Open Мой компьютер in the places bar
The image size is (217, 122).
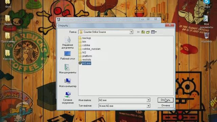[x=67, y=83]
